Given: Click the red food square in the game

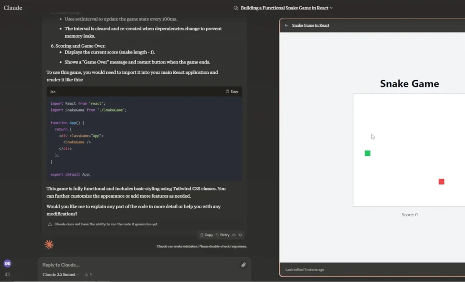Looking at the screenshot, I should pyautogui.click(x=441, y=182).
